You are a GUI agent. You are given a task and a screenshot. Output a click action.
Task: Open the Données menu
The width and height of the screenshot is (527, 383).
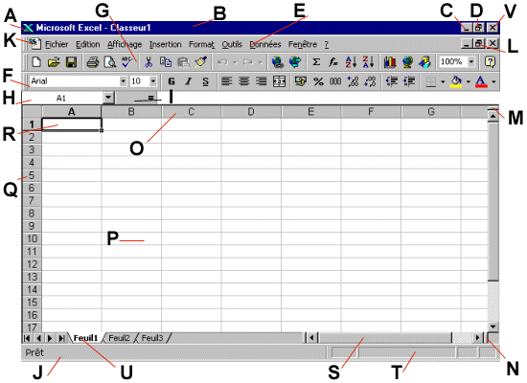click(265, 44)
